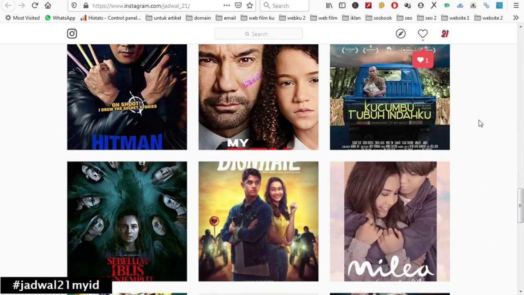
Task: Expand the website 2 bookmark folder
Action: tap(489, 18)
